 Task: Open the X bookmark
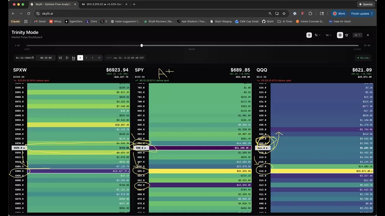pyautogui.click(x=104, y=22)
